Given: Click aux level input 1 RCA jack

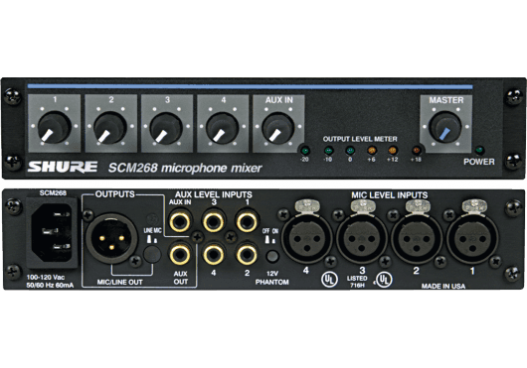Looking at the screenshot, I should click(x=247, y=221).
